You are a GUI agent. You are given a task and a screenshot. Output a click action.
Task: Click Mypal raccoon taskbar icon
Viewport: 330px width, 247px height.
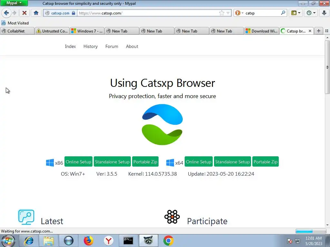pos(148,241)
